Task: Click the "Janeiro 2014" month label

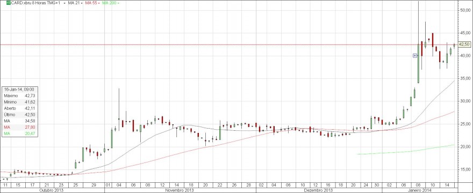Action: 420,190
